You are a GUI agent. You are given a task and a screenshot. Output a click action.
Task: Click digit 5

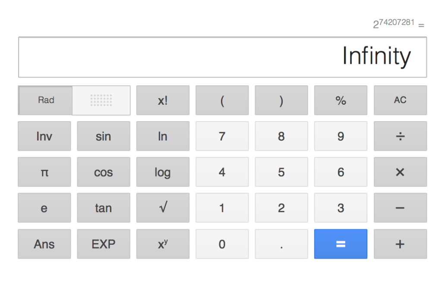[281, 172]
